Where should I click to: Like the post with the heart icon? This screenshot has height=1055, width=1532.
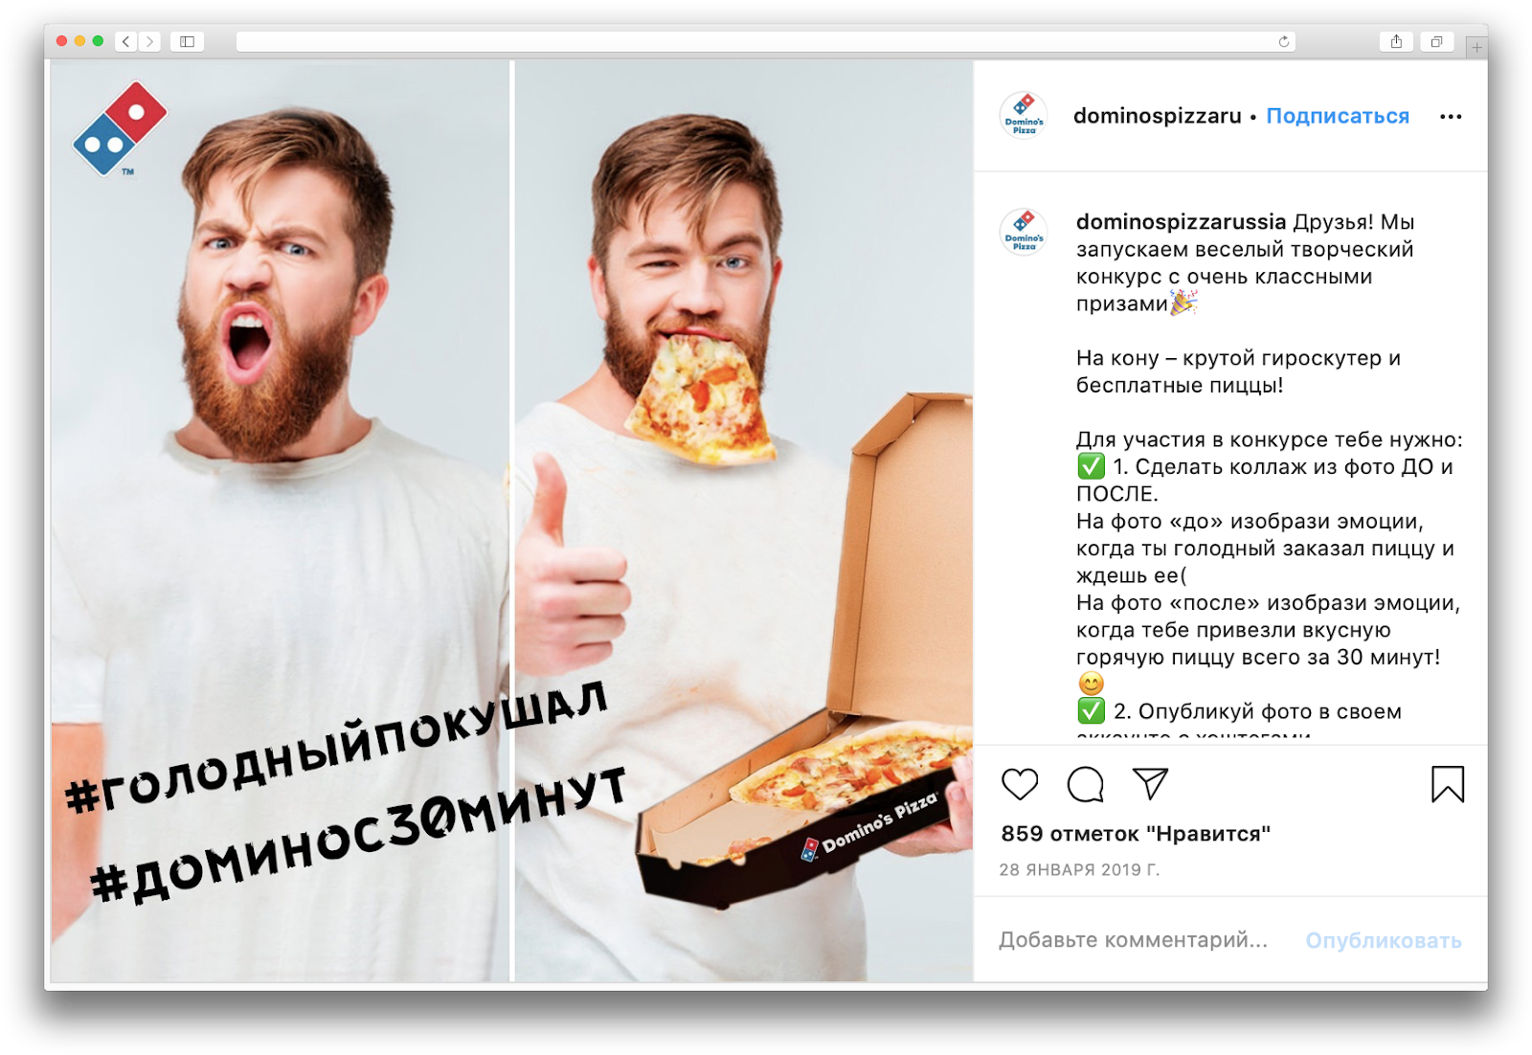point(1020,784)
